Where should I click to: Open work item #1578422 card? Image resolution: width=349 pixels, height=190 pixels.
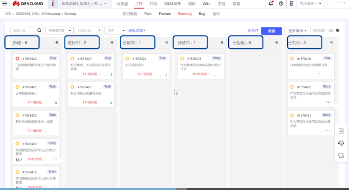[311, 95]
